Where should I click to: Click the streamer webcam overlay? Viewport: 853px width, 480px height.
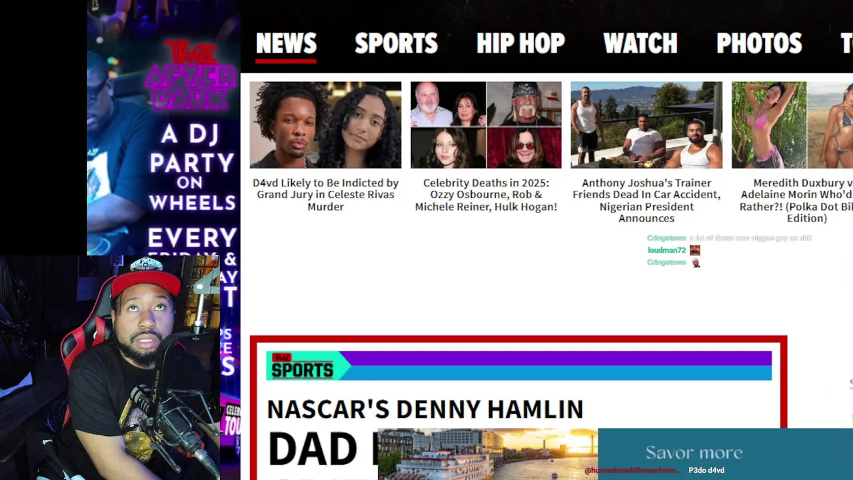(x=110, y=367)
